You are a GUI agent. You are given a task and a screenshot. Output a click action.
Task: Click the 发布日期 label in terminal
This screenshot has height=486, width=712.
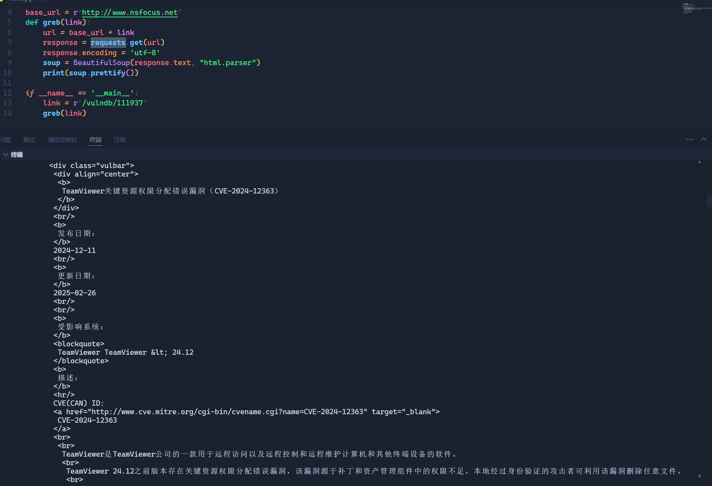[76, 233]
